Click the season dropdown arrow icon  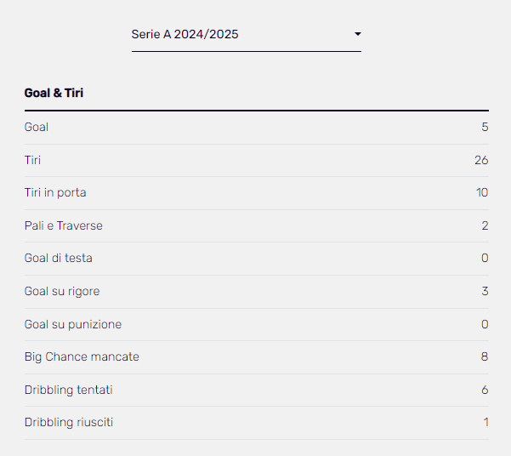[357, 34]
